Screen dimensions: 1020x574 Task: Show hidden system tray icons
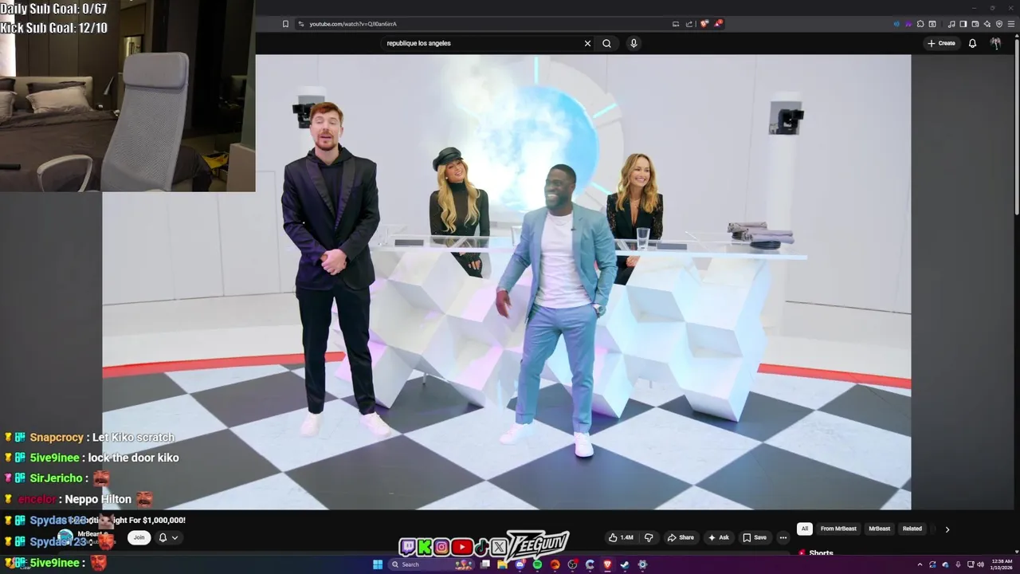point(920,564)
